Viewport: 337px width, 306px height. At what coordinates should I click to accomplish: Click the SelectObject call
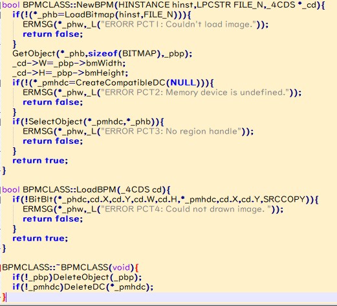[56, 121]
